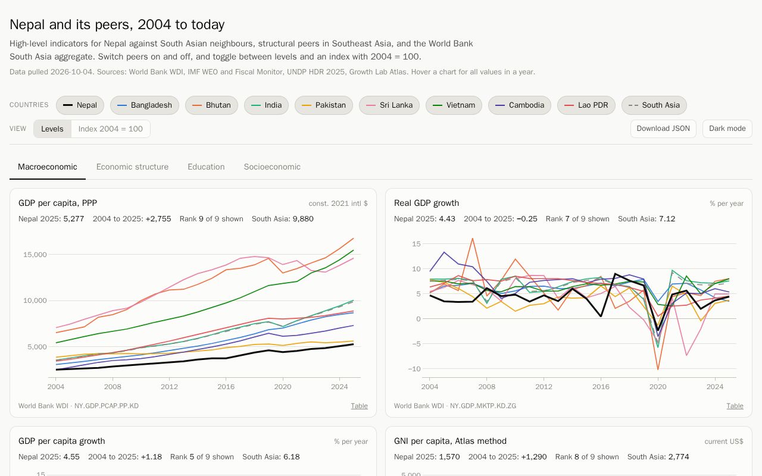Toggle the Pakistan country chip
The width and height of the screenshot is (762, 476).
pyautogui.click(x=324, y=105)
